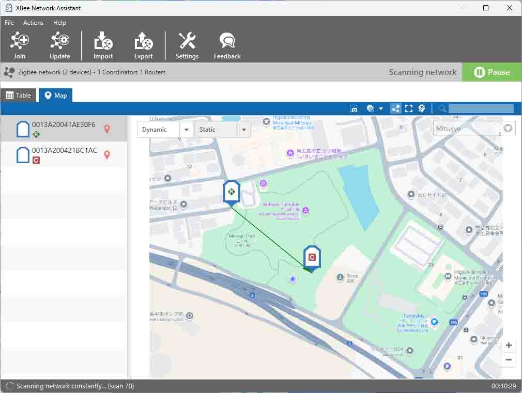Click the XBee Network Assistant title icon
Screen dimensions: 522x393
coord(9,8)
